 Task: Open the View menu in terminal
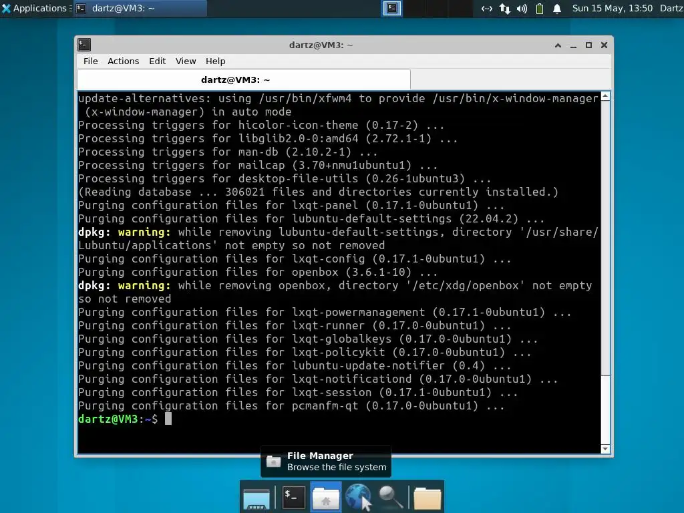[186, 61]
